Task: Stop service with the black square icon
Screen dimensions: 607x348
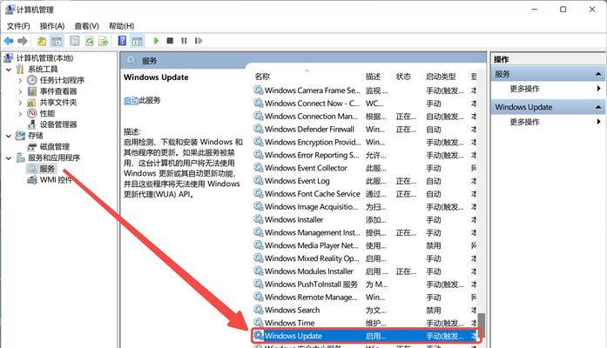Action: point(170,41)
